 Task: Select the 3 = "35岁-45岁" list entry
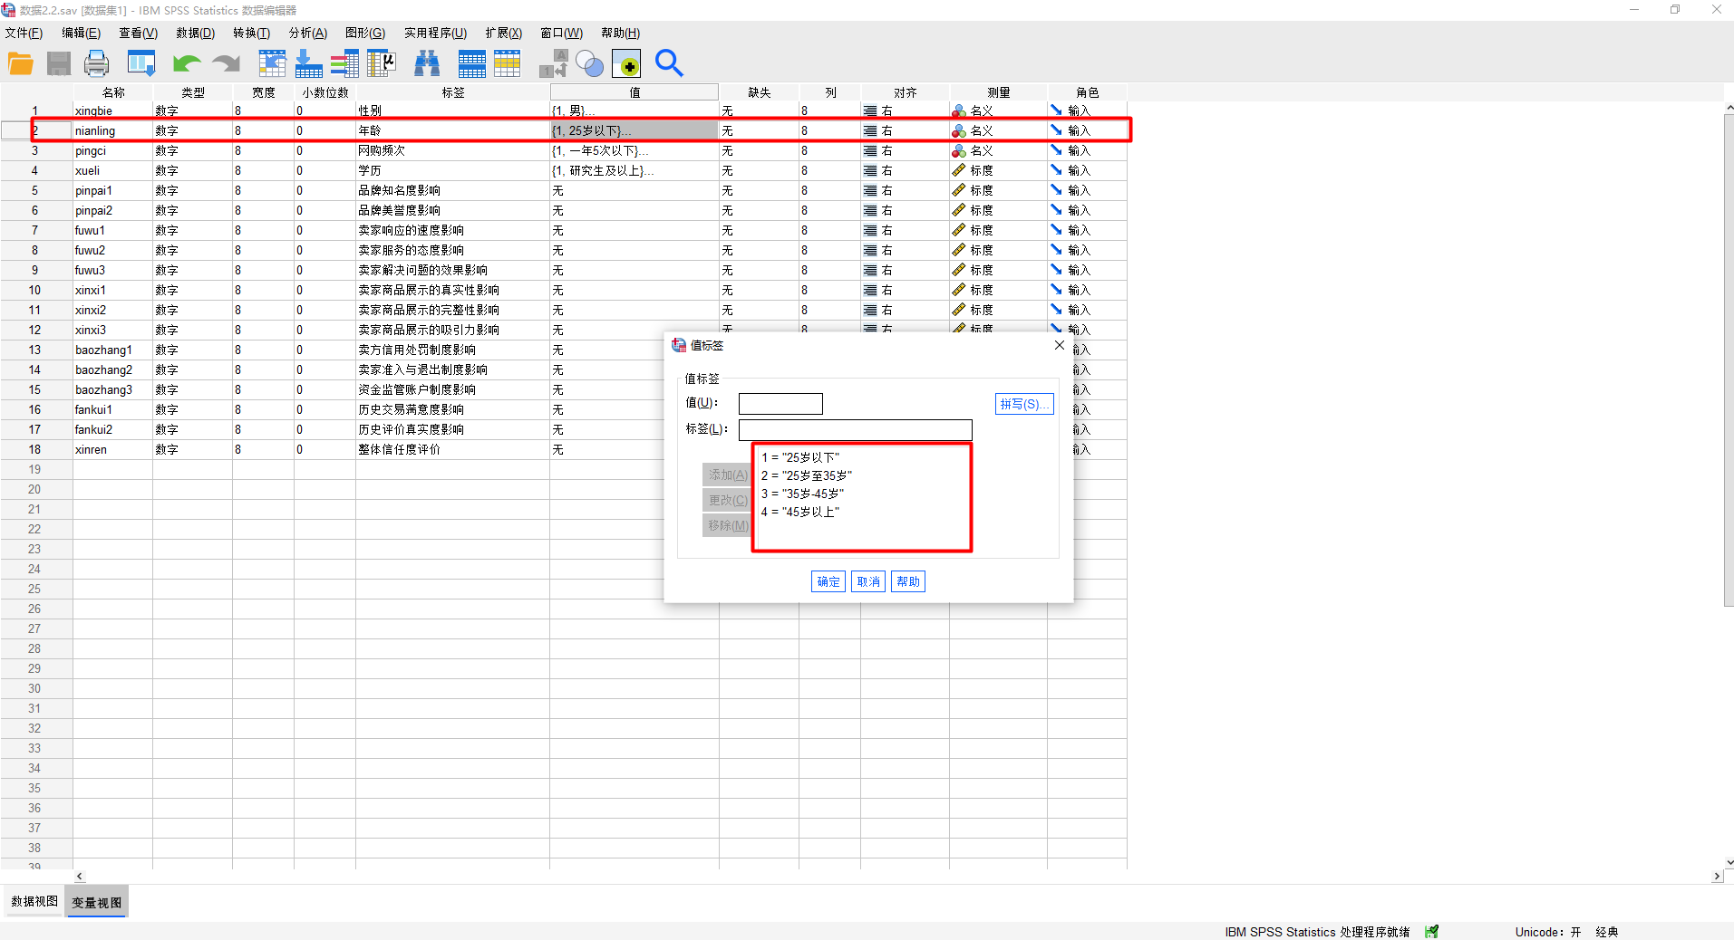[802, 494]
